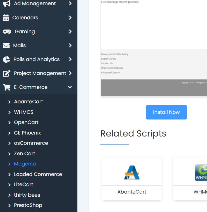Select osCommerce in the sidebar

[x=31, y=143]
